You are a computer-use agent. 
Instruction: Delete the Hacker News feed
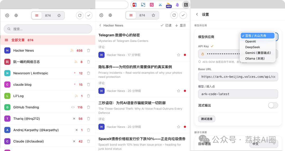click(x=88, y=51)
